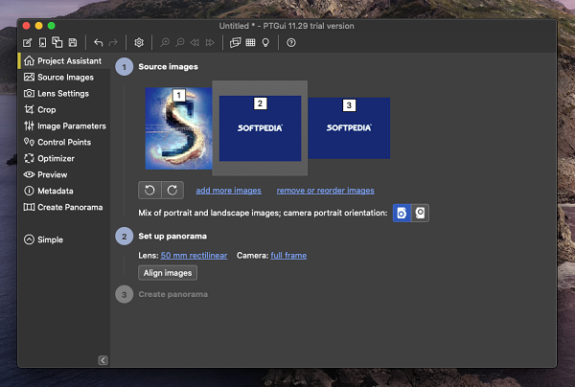Select the first camera portrait orientation option

point(402,212)
